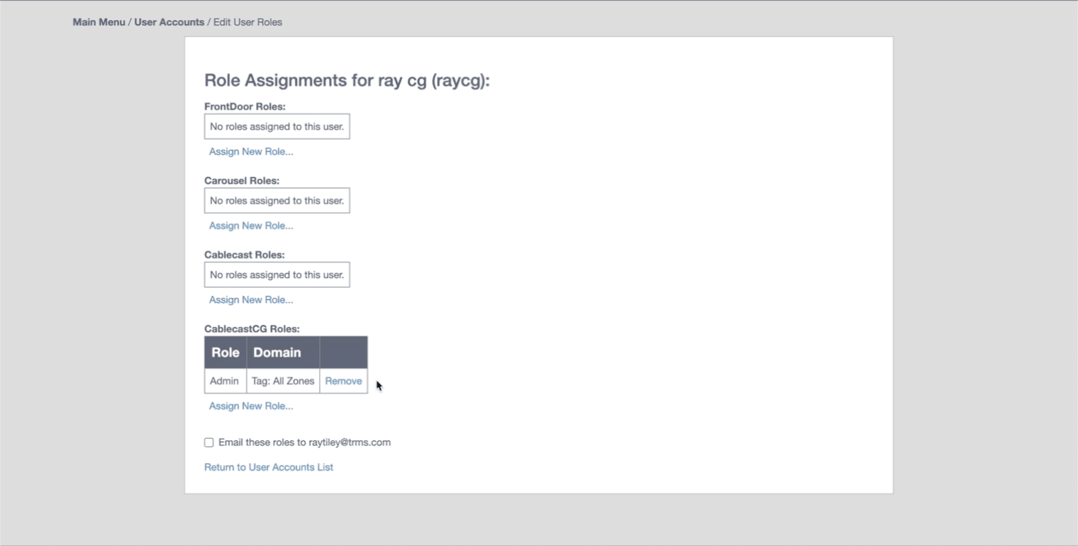Open User Accounts breadcrumb link
Viewport: 1078px width, 546px height.
[x=169, y=22]
